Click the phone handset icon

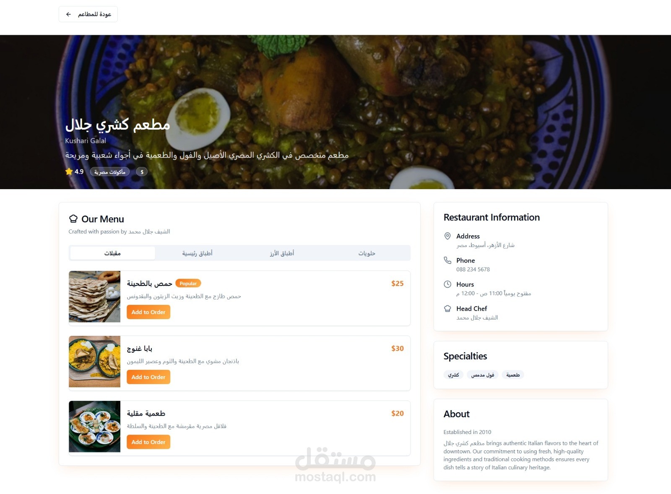(447, 260)
